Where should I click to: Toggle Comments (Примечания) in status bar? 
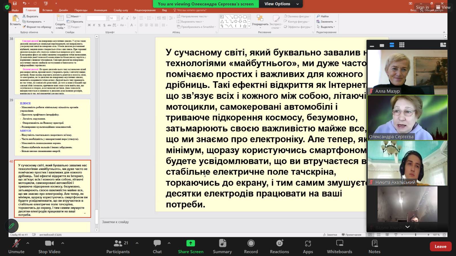pos(351,235)
